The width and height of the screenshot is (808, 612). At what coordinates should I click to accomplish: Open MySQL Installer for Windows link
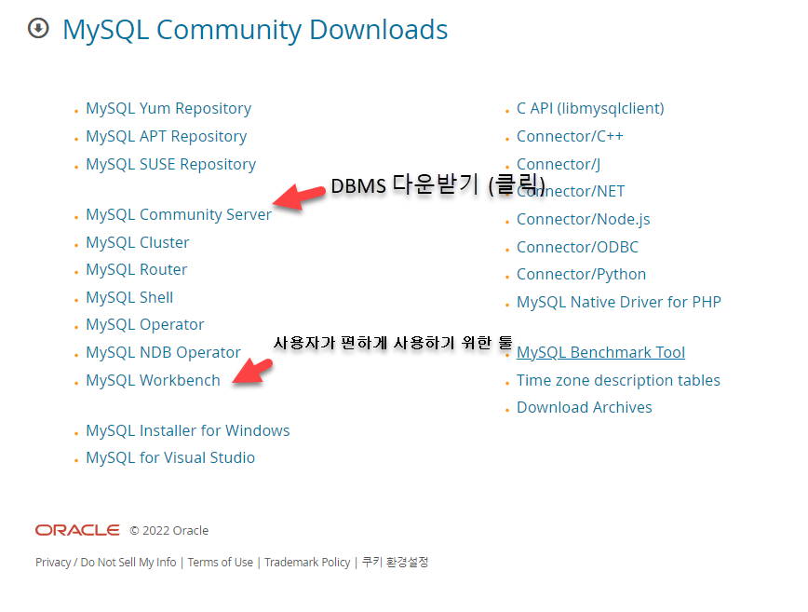click(188, 430)
